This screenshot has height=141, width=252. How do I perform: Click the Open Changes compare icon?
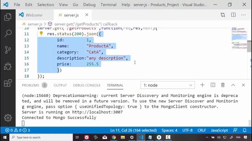[223, 15]
